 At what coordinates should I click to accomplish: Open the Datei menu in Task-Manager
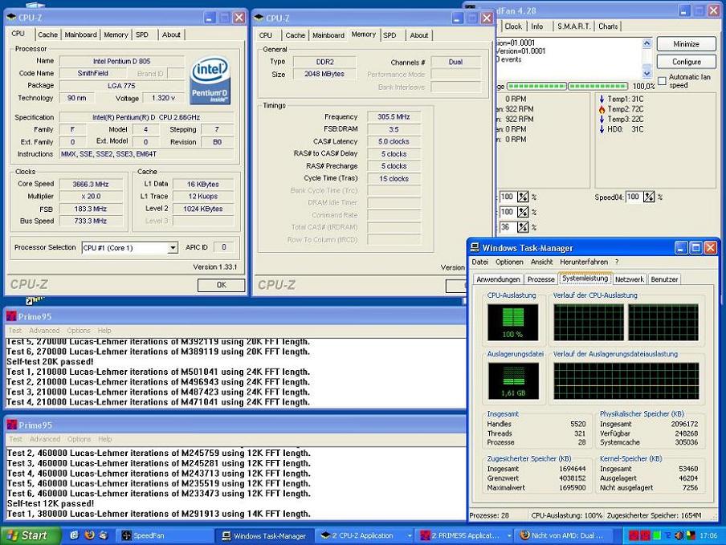click(x=479, y=262)
